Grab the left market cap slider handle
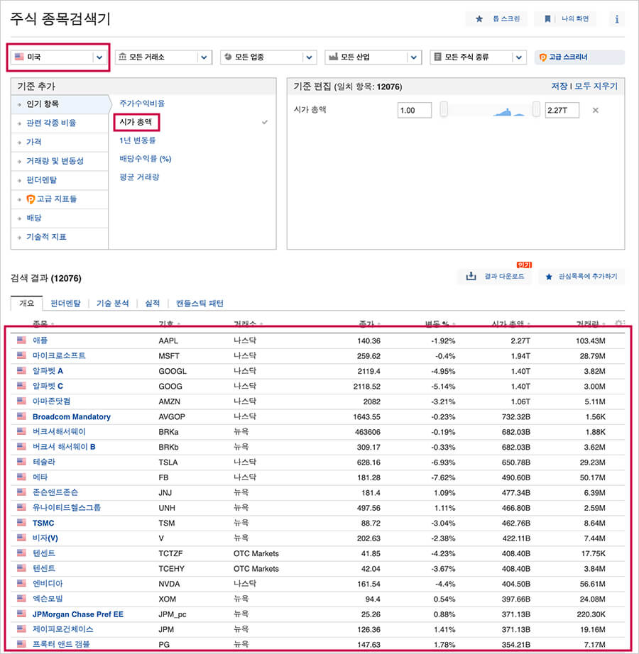Image resolution: width=639 pixels, height=654 pixels. [444, 110]
